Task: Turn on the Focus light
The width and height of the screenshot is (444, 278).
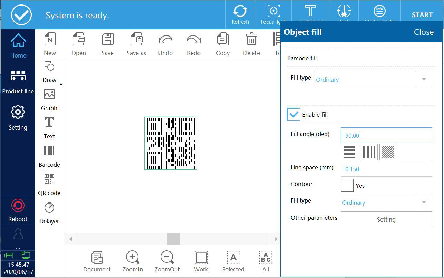Action: pos(273,11)
